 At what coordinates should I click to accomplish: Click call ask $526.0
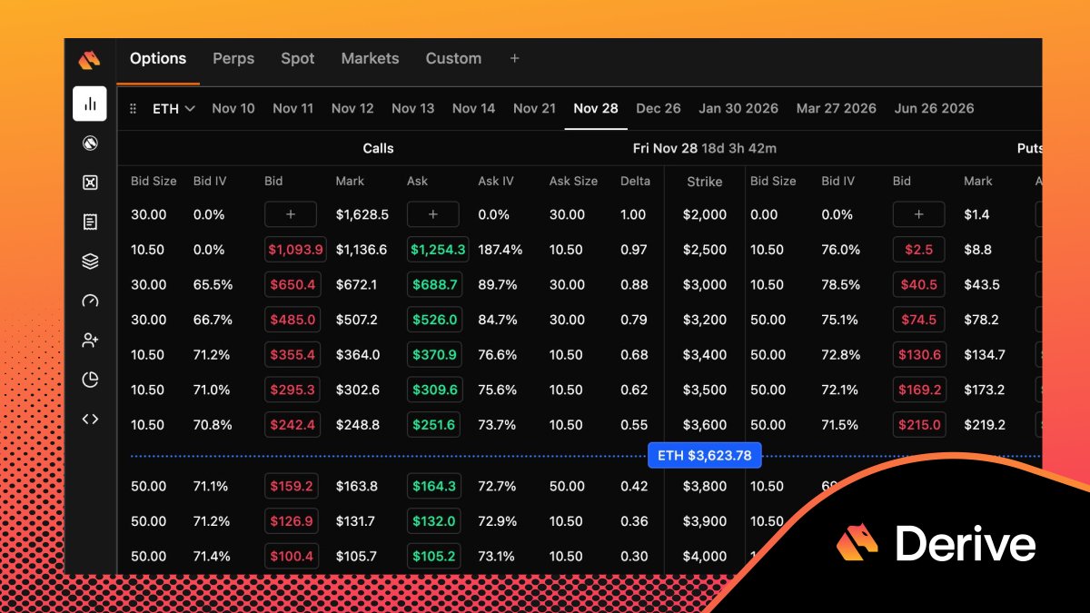pyautogui.click(x=434, y=320)
